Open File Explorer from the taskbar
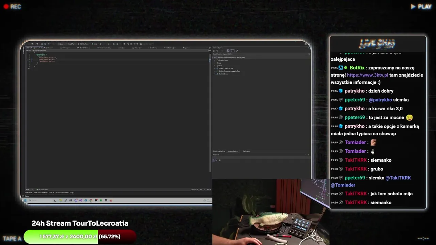The width and height of the screenshot is (436, 245). [x=60, y=200]
